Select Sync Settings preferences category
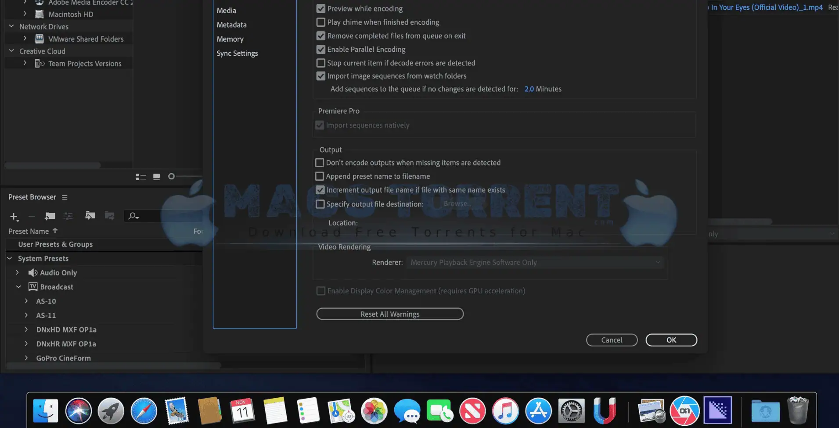Viewport: 839px width, 428px height. coord(237,53)
